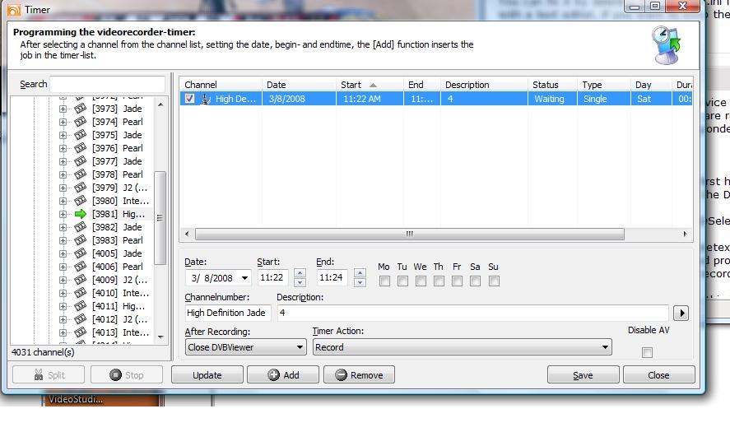
Task: Click the channel icon next to [3977] Jade
Action: click(x=81, y=161)
